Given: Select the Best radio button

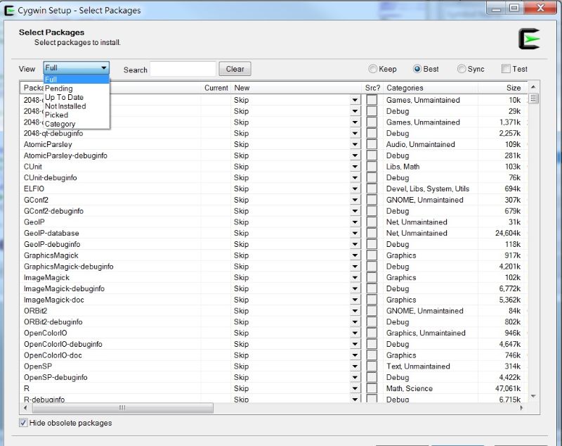Looking at the screenshot, I should (417, 69).
